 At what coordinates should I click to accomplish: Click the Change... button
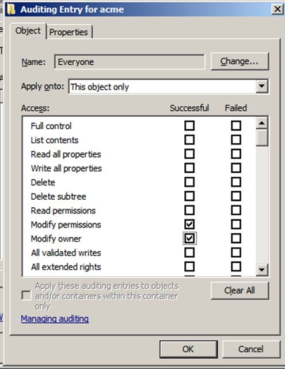pyautogui.click(x=240, y=61)
